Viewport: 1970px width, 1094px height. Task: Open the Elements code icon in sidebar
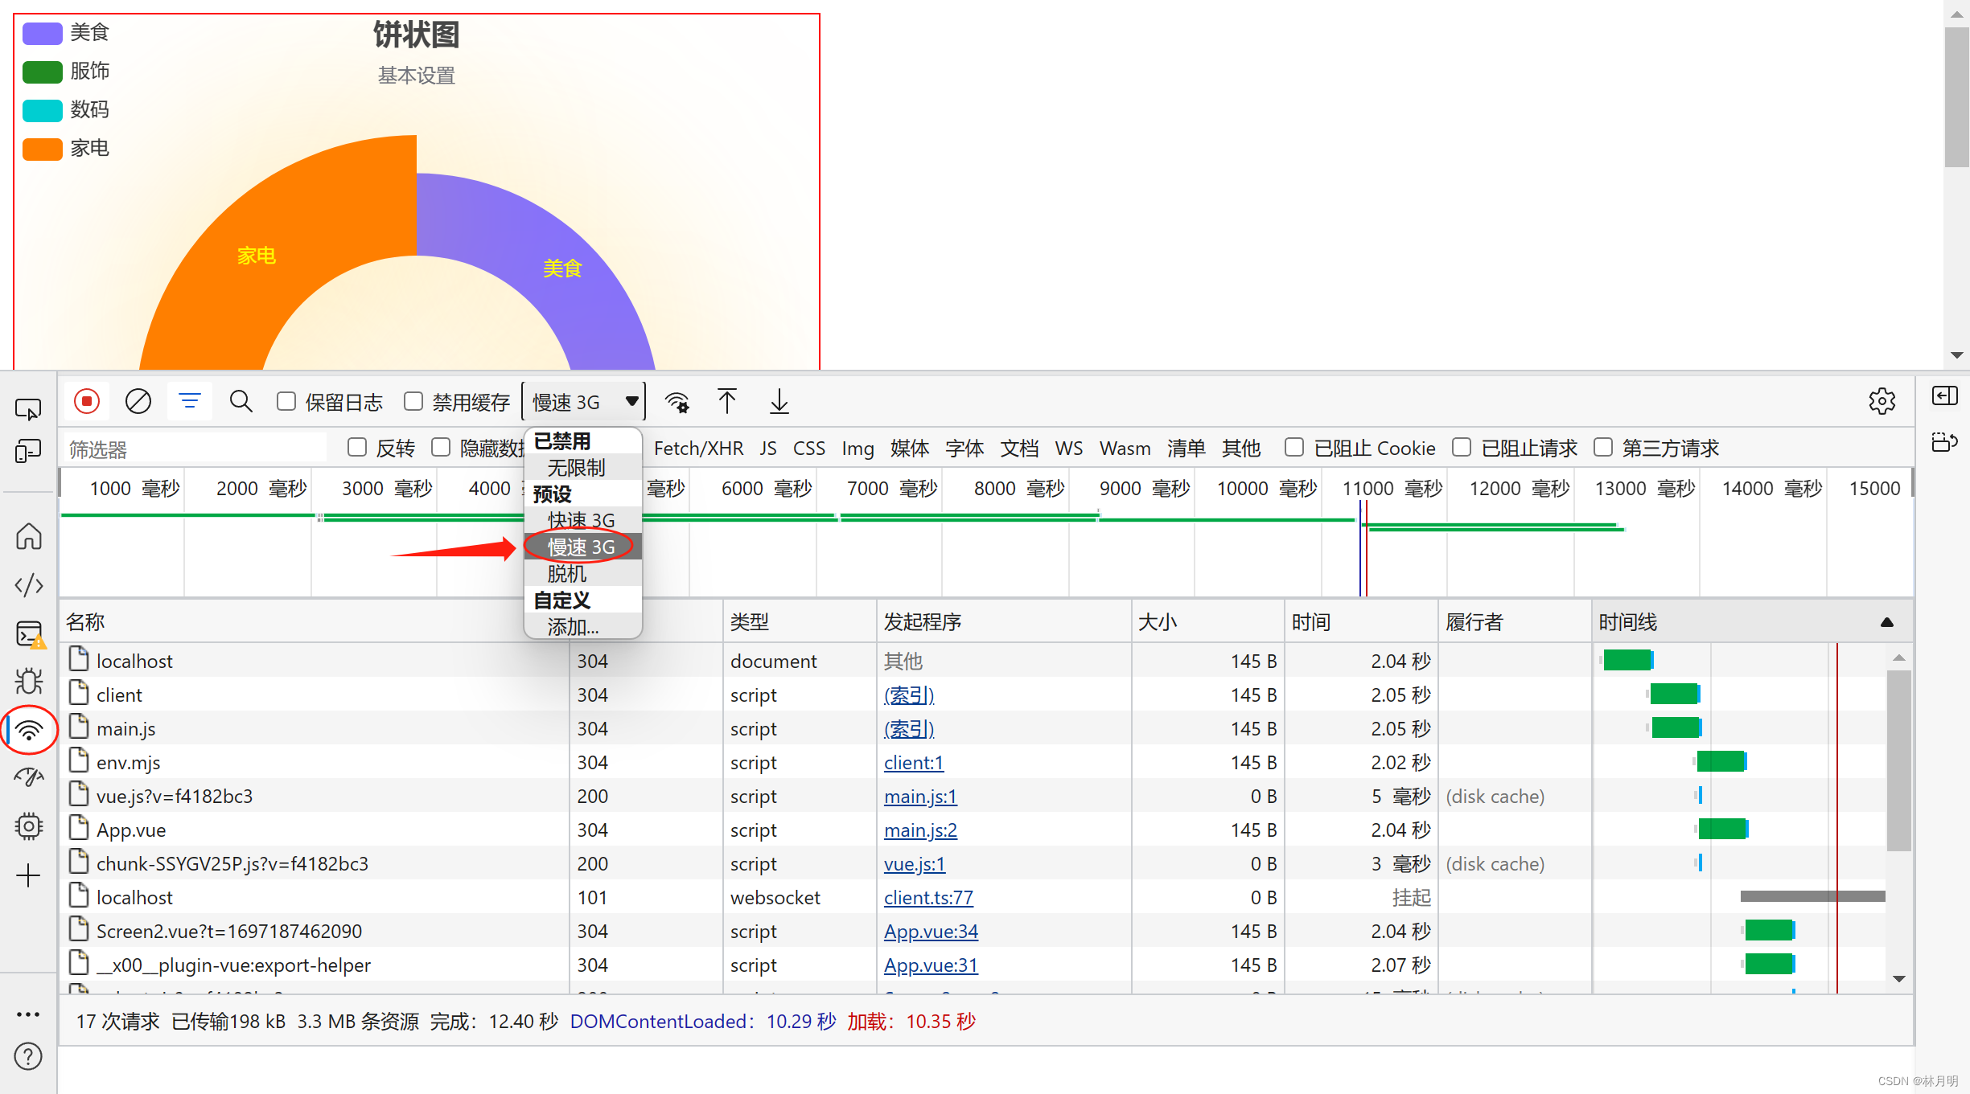pos(29,584)
